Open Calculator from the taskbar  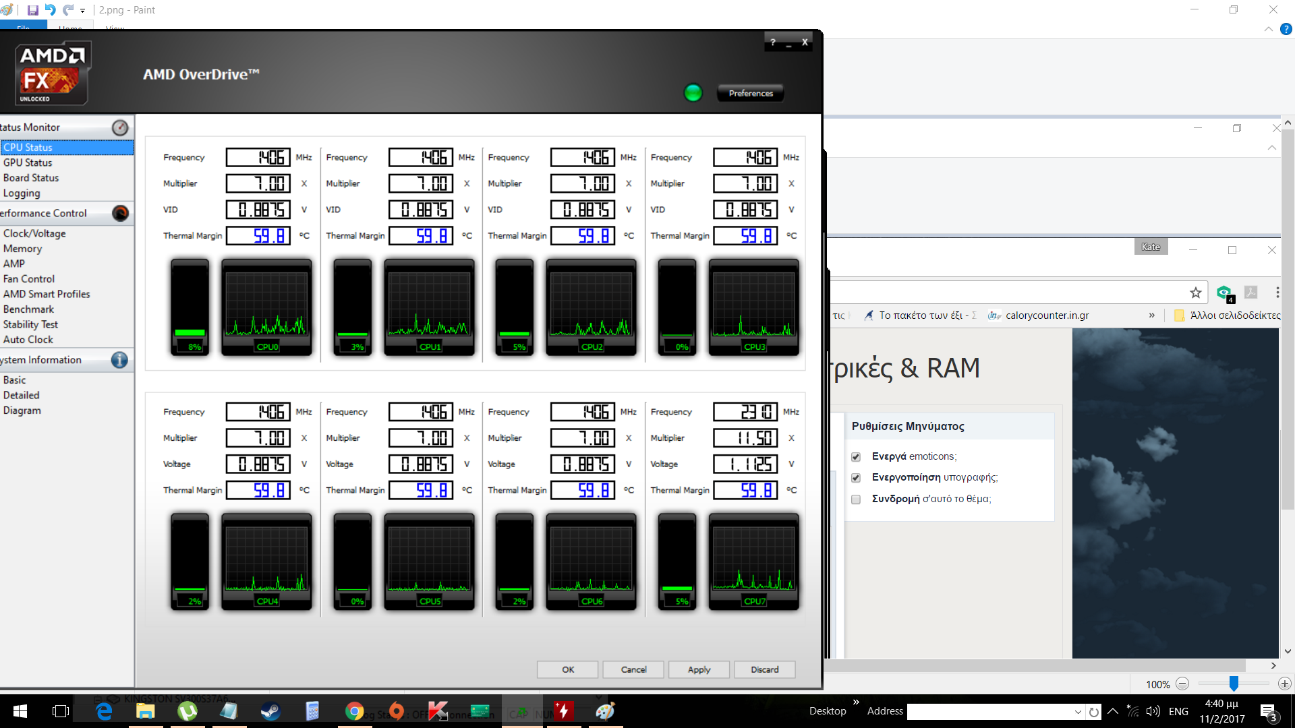point(312,711)
